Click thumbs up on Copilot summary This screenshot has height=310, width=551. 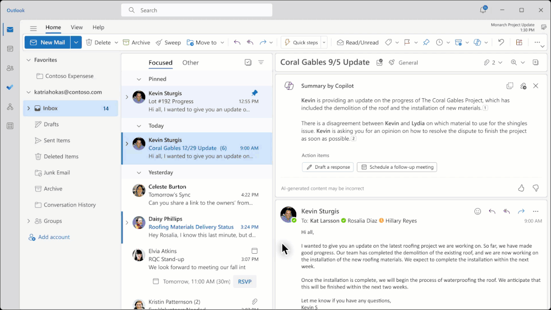(x=521, y=188)
